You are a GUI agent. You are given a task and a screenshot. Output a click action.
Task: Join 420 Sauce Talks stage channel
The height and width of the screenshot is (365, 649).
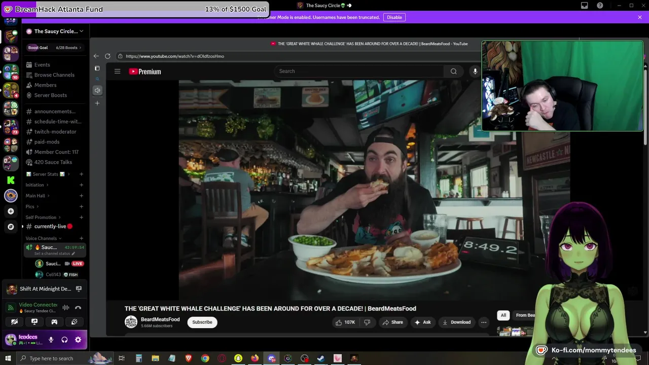coord(53,162)
